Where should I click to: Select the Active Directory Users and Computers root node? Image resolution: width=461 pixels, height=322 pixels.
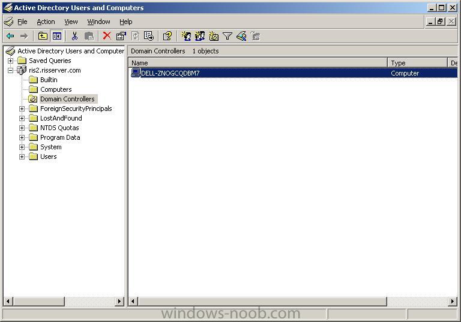(71, 51)
